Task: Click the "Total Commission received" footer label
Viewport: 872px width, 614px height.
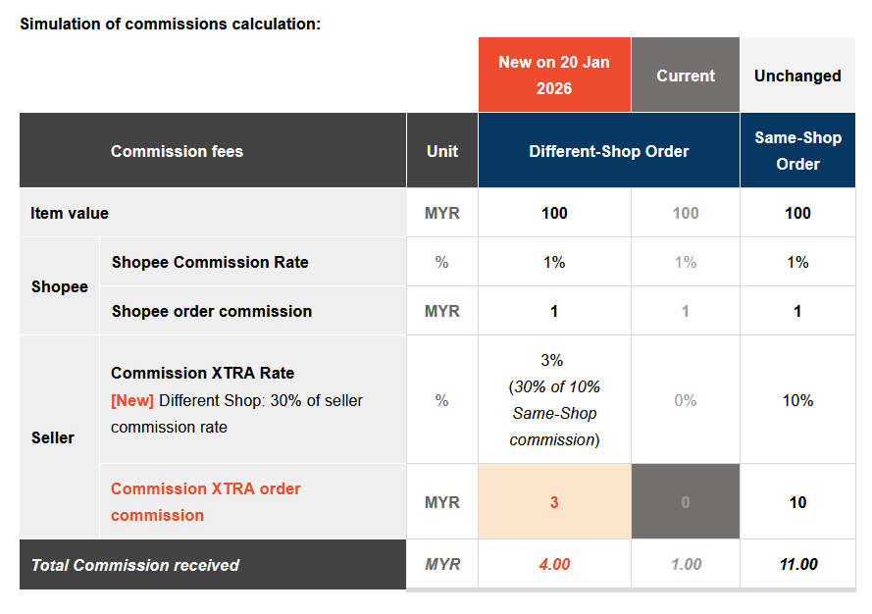Action: (x=135, y=565)
